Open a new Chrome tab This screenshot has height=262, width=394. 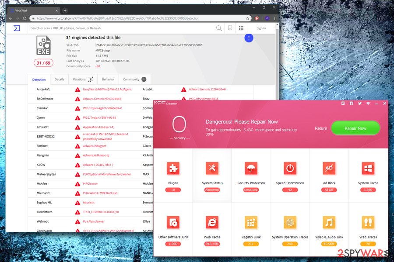[x=65, y=10]
